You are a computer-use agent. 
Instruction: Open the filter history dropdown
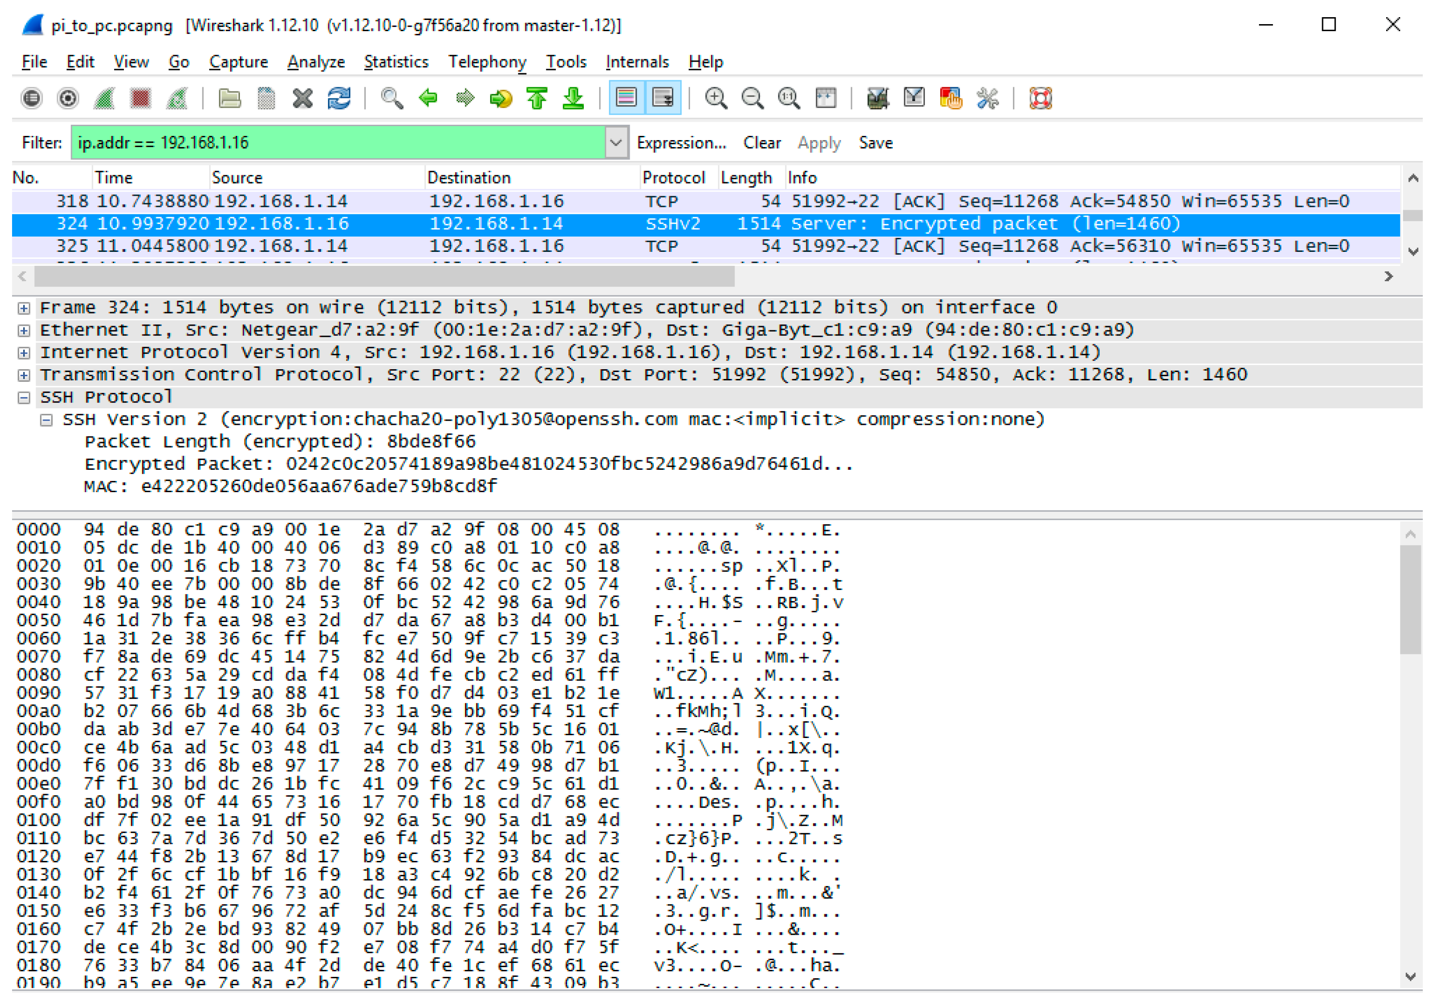pos(616,143)
